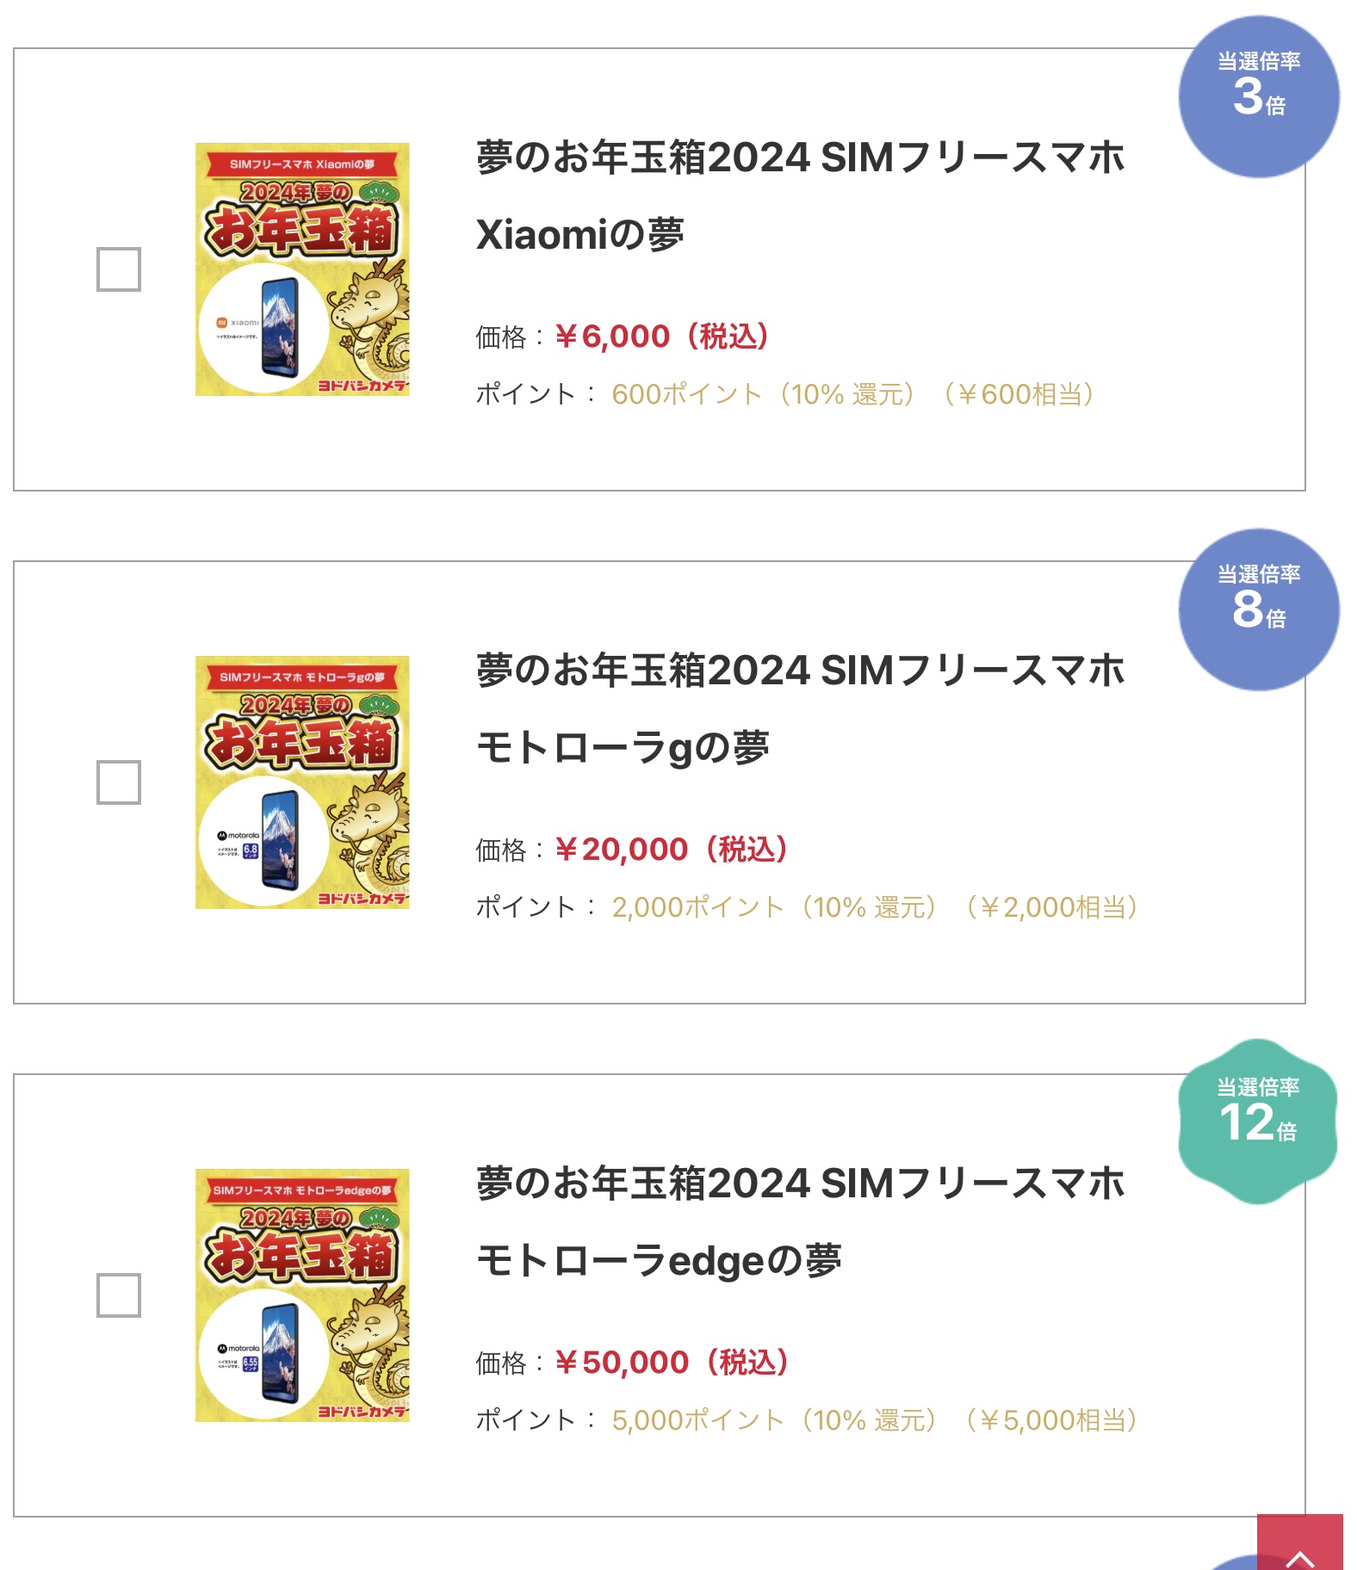Viewport: 1357px width, 1570px height.
Task: Tick the モトローラgの夢 checkbox
Action: 119,782
